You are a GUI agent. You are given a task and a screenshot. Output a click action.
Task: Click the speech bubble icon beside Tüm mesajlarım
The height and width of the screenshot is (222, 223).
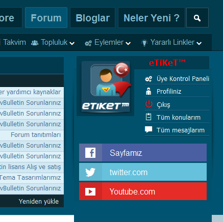pos(148,129)
